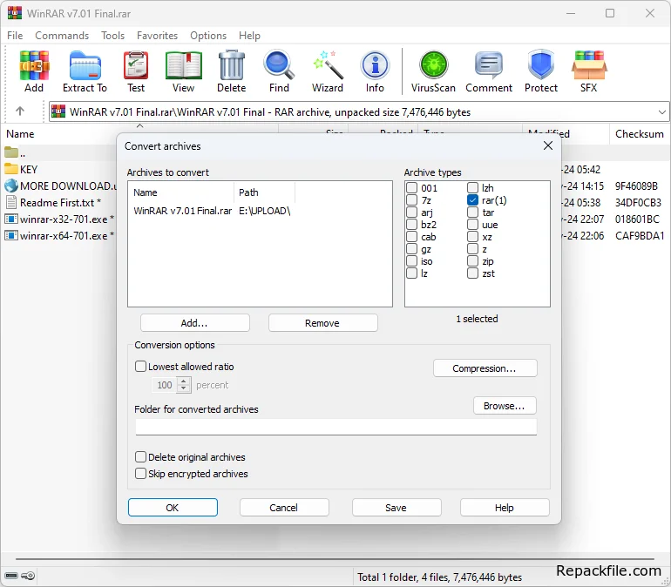Open Compression... settings
Image resolution: width=671 pixels, height=587 pixels.
point(485,368)
